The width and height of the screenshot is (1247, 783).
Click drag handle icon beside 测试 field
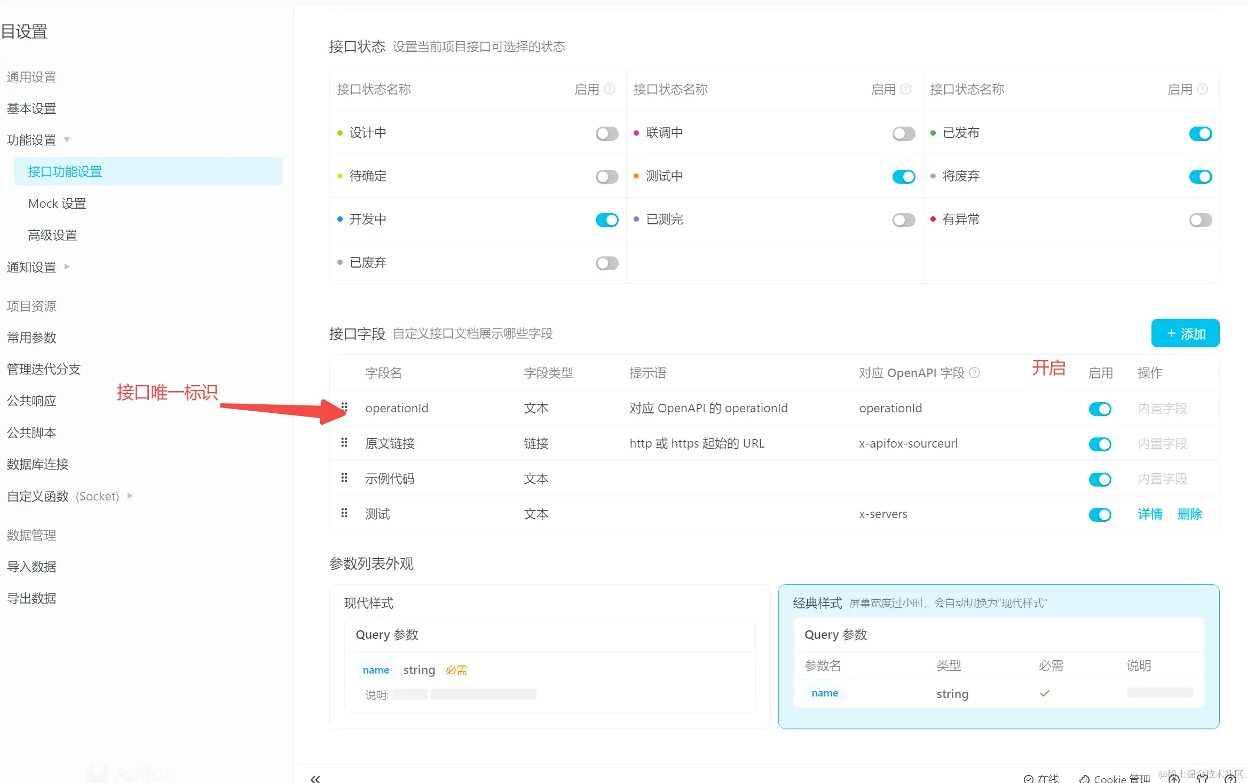tap(344, 513)
